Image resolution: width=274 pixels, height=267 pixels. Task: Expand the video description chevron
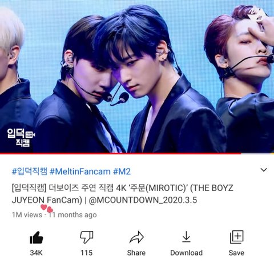point(264,170)
